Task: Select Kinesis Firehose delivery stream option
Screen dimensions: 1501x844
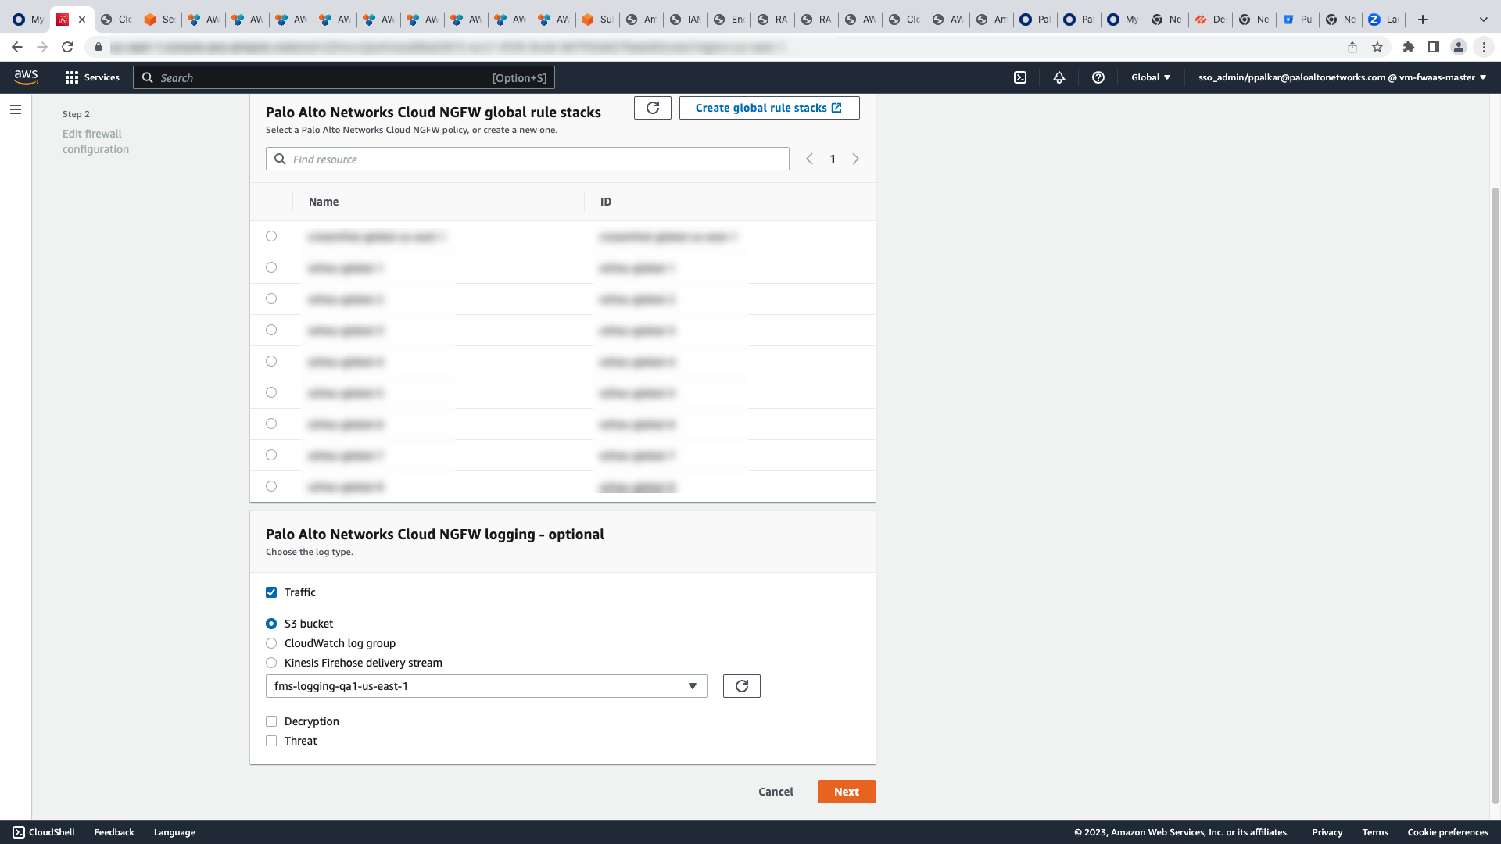Action: point(271,663)
